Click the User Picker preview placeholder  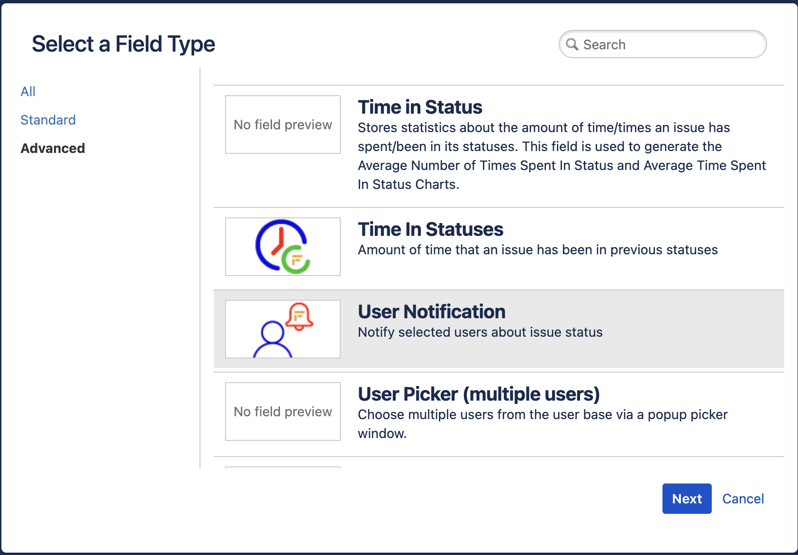[282, 412]
